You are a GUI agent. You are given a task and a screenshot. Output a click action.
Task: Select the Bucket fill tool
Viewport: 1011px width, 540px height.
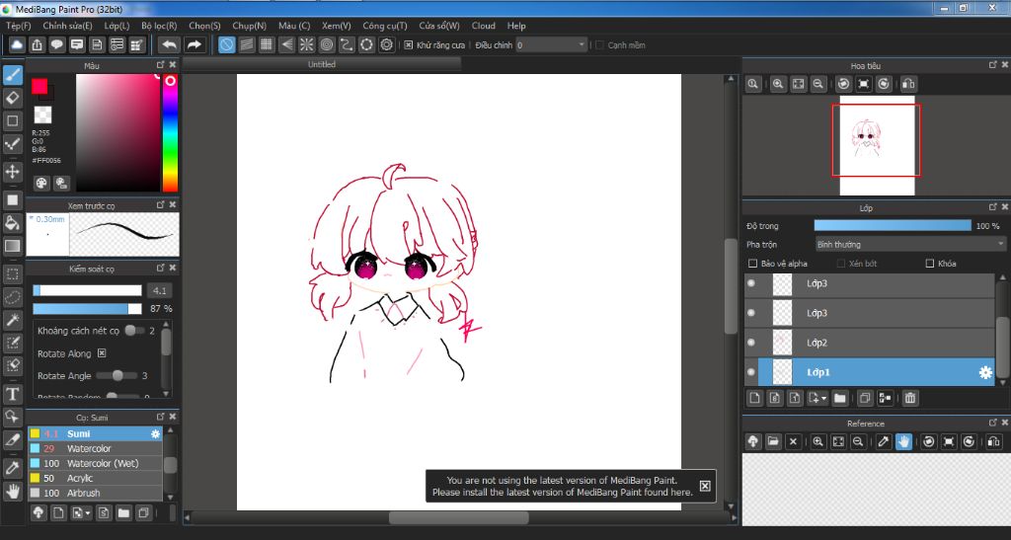pos(12,223)
